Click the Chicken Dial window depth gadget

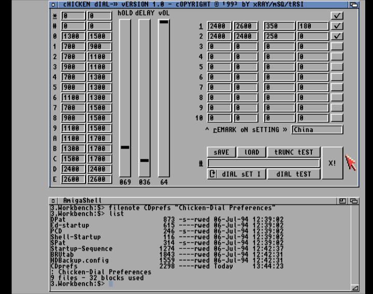pos(353,4)
